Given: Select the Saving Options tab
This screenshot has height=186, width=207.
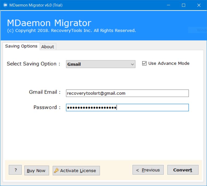Looking at the screenshot, I should 21,46.
